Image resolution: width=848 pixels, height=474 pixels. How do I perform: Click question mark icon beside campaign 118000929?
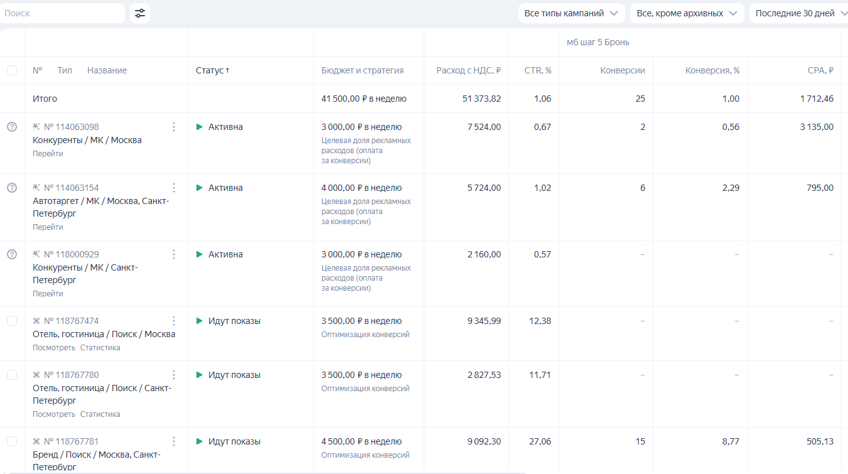coord(12,254)
